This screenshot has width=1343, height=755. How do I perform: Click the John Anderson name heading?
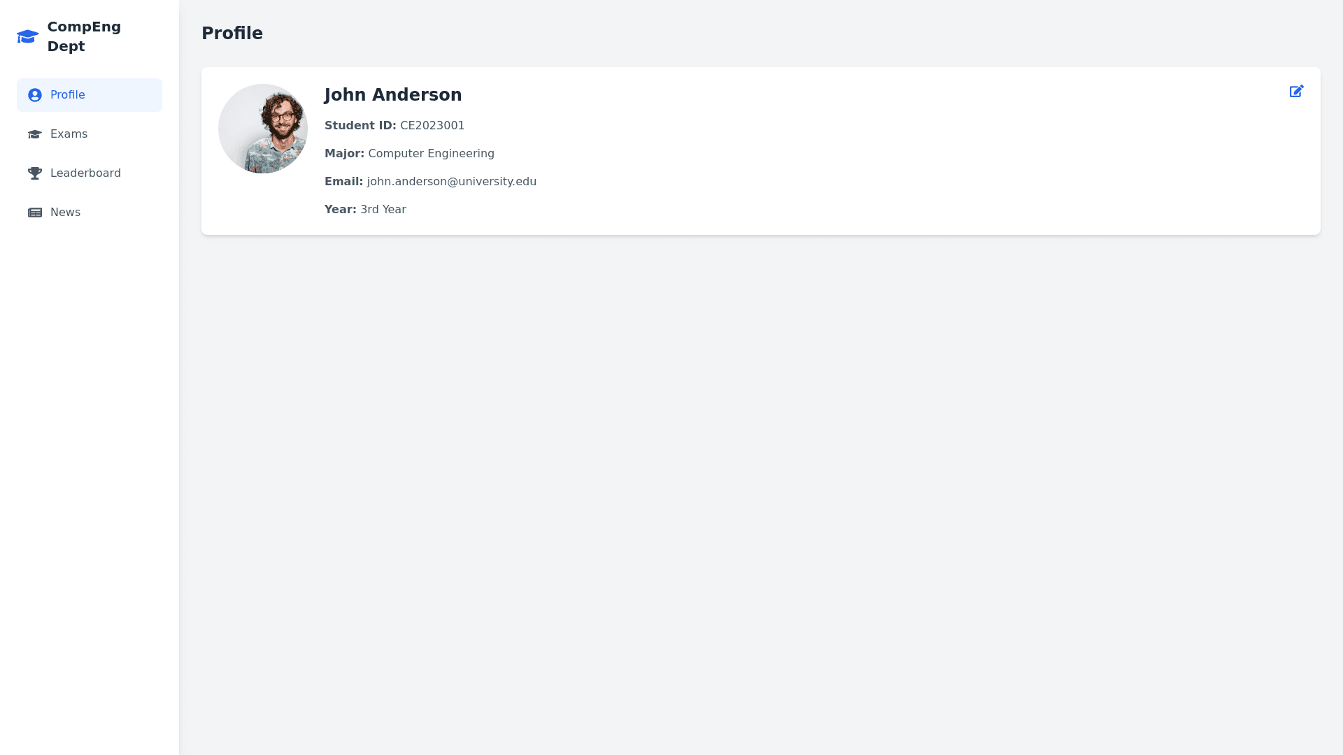tap(393, 95)
